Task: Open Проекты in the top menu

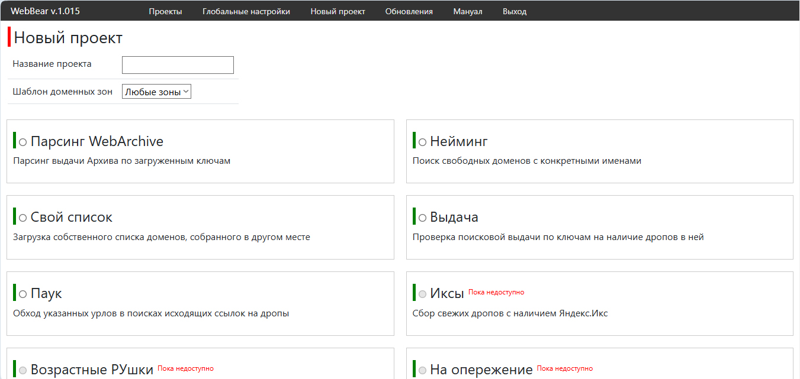Action: click(165, 11)
